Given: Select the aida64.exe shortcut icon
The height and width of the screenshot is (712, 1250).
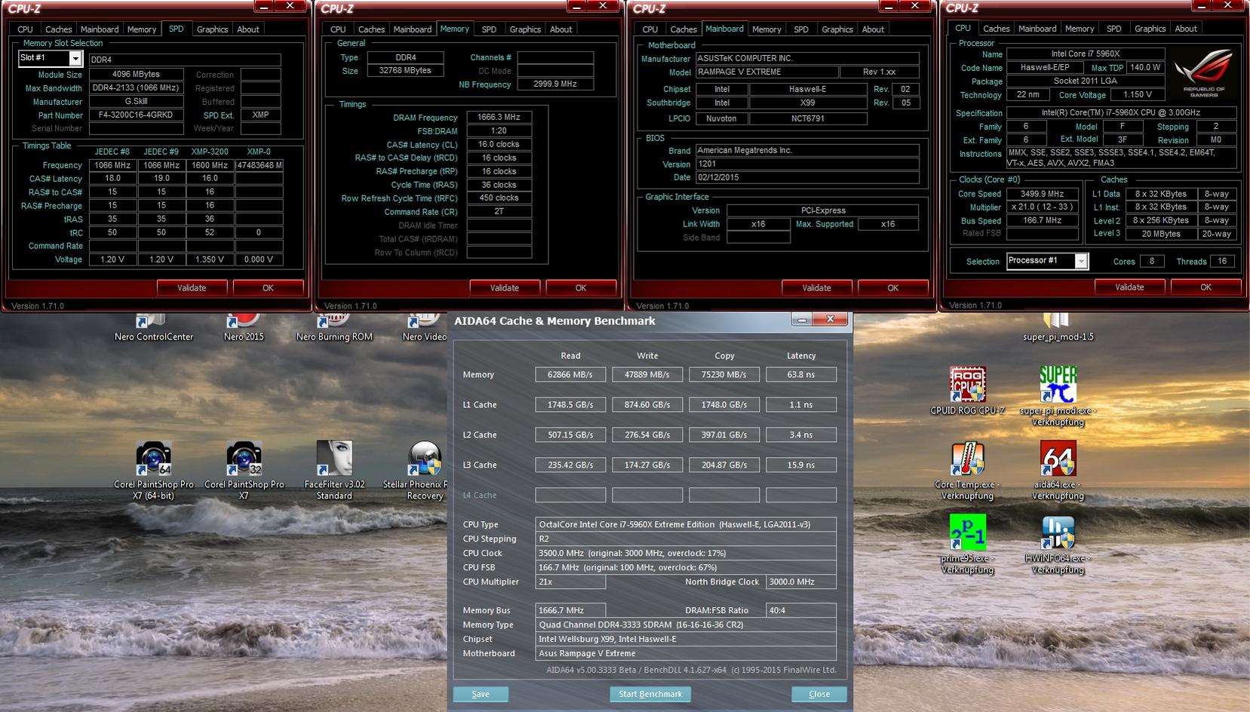Looking at the screenshot, I should tap(1058, 471).
